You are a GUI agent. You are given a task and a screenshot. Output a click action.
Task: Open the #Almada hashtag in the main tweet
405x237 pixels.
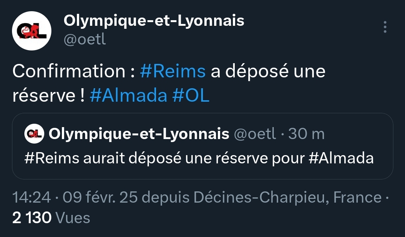coord(128,96)
